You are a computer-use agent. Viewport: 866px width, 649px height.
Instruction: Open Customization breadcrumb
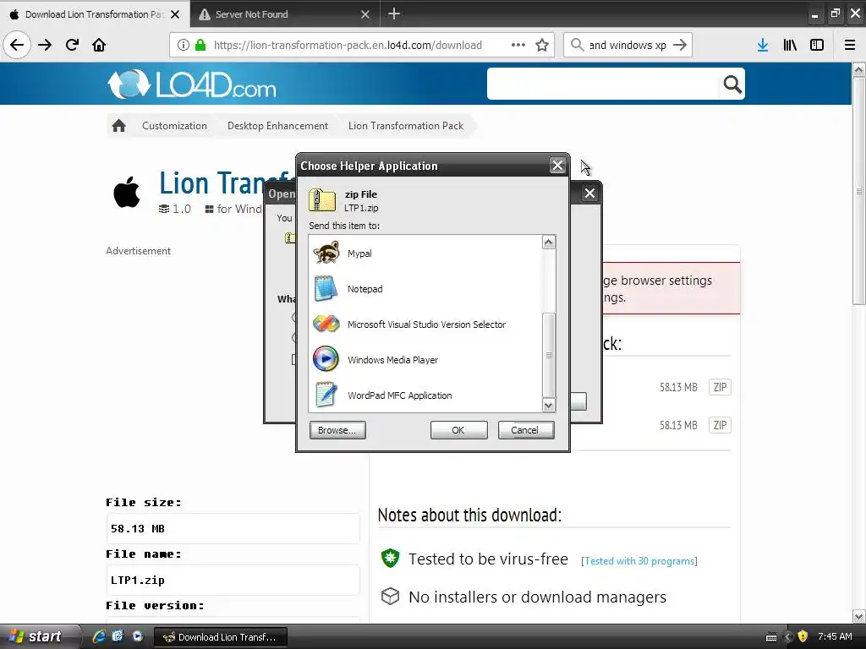click(x=174, y=126)
